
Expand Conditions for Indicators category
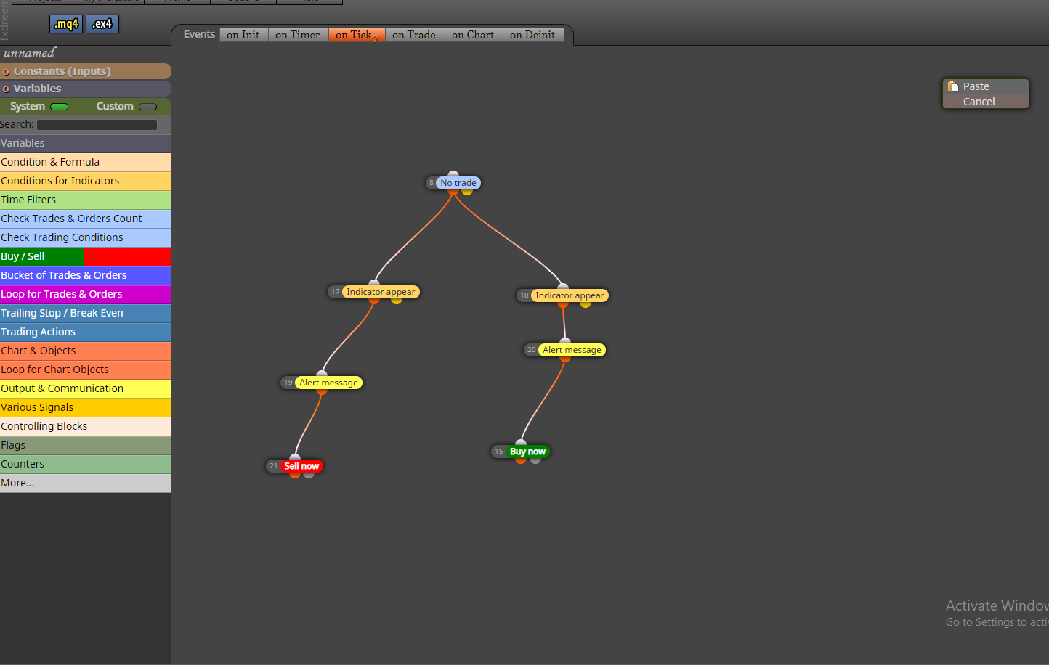point(86,181)
